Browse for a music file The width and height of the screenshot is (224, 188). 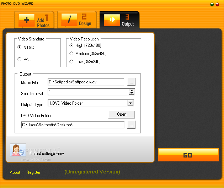click(x=131, y=82)
